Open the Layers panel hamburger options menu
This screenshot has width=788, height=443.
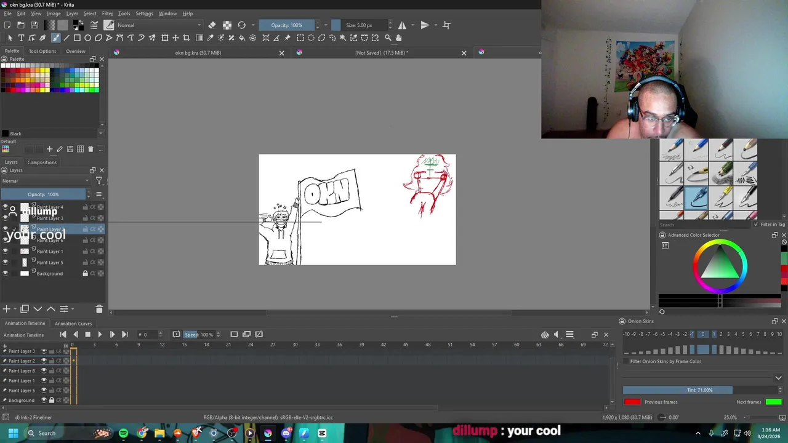98,194
